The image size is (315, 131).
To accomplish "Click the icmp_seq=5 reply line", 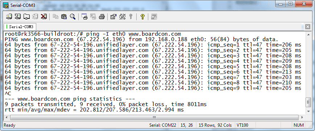I will 153,66.
